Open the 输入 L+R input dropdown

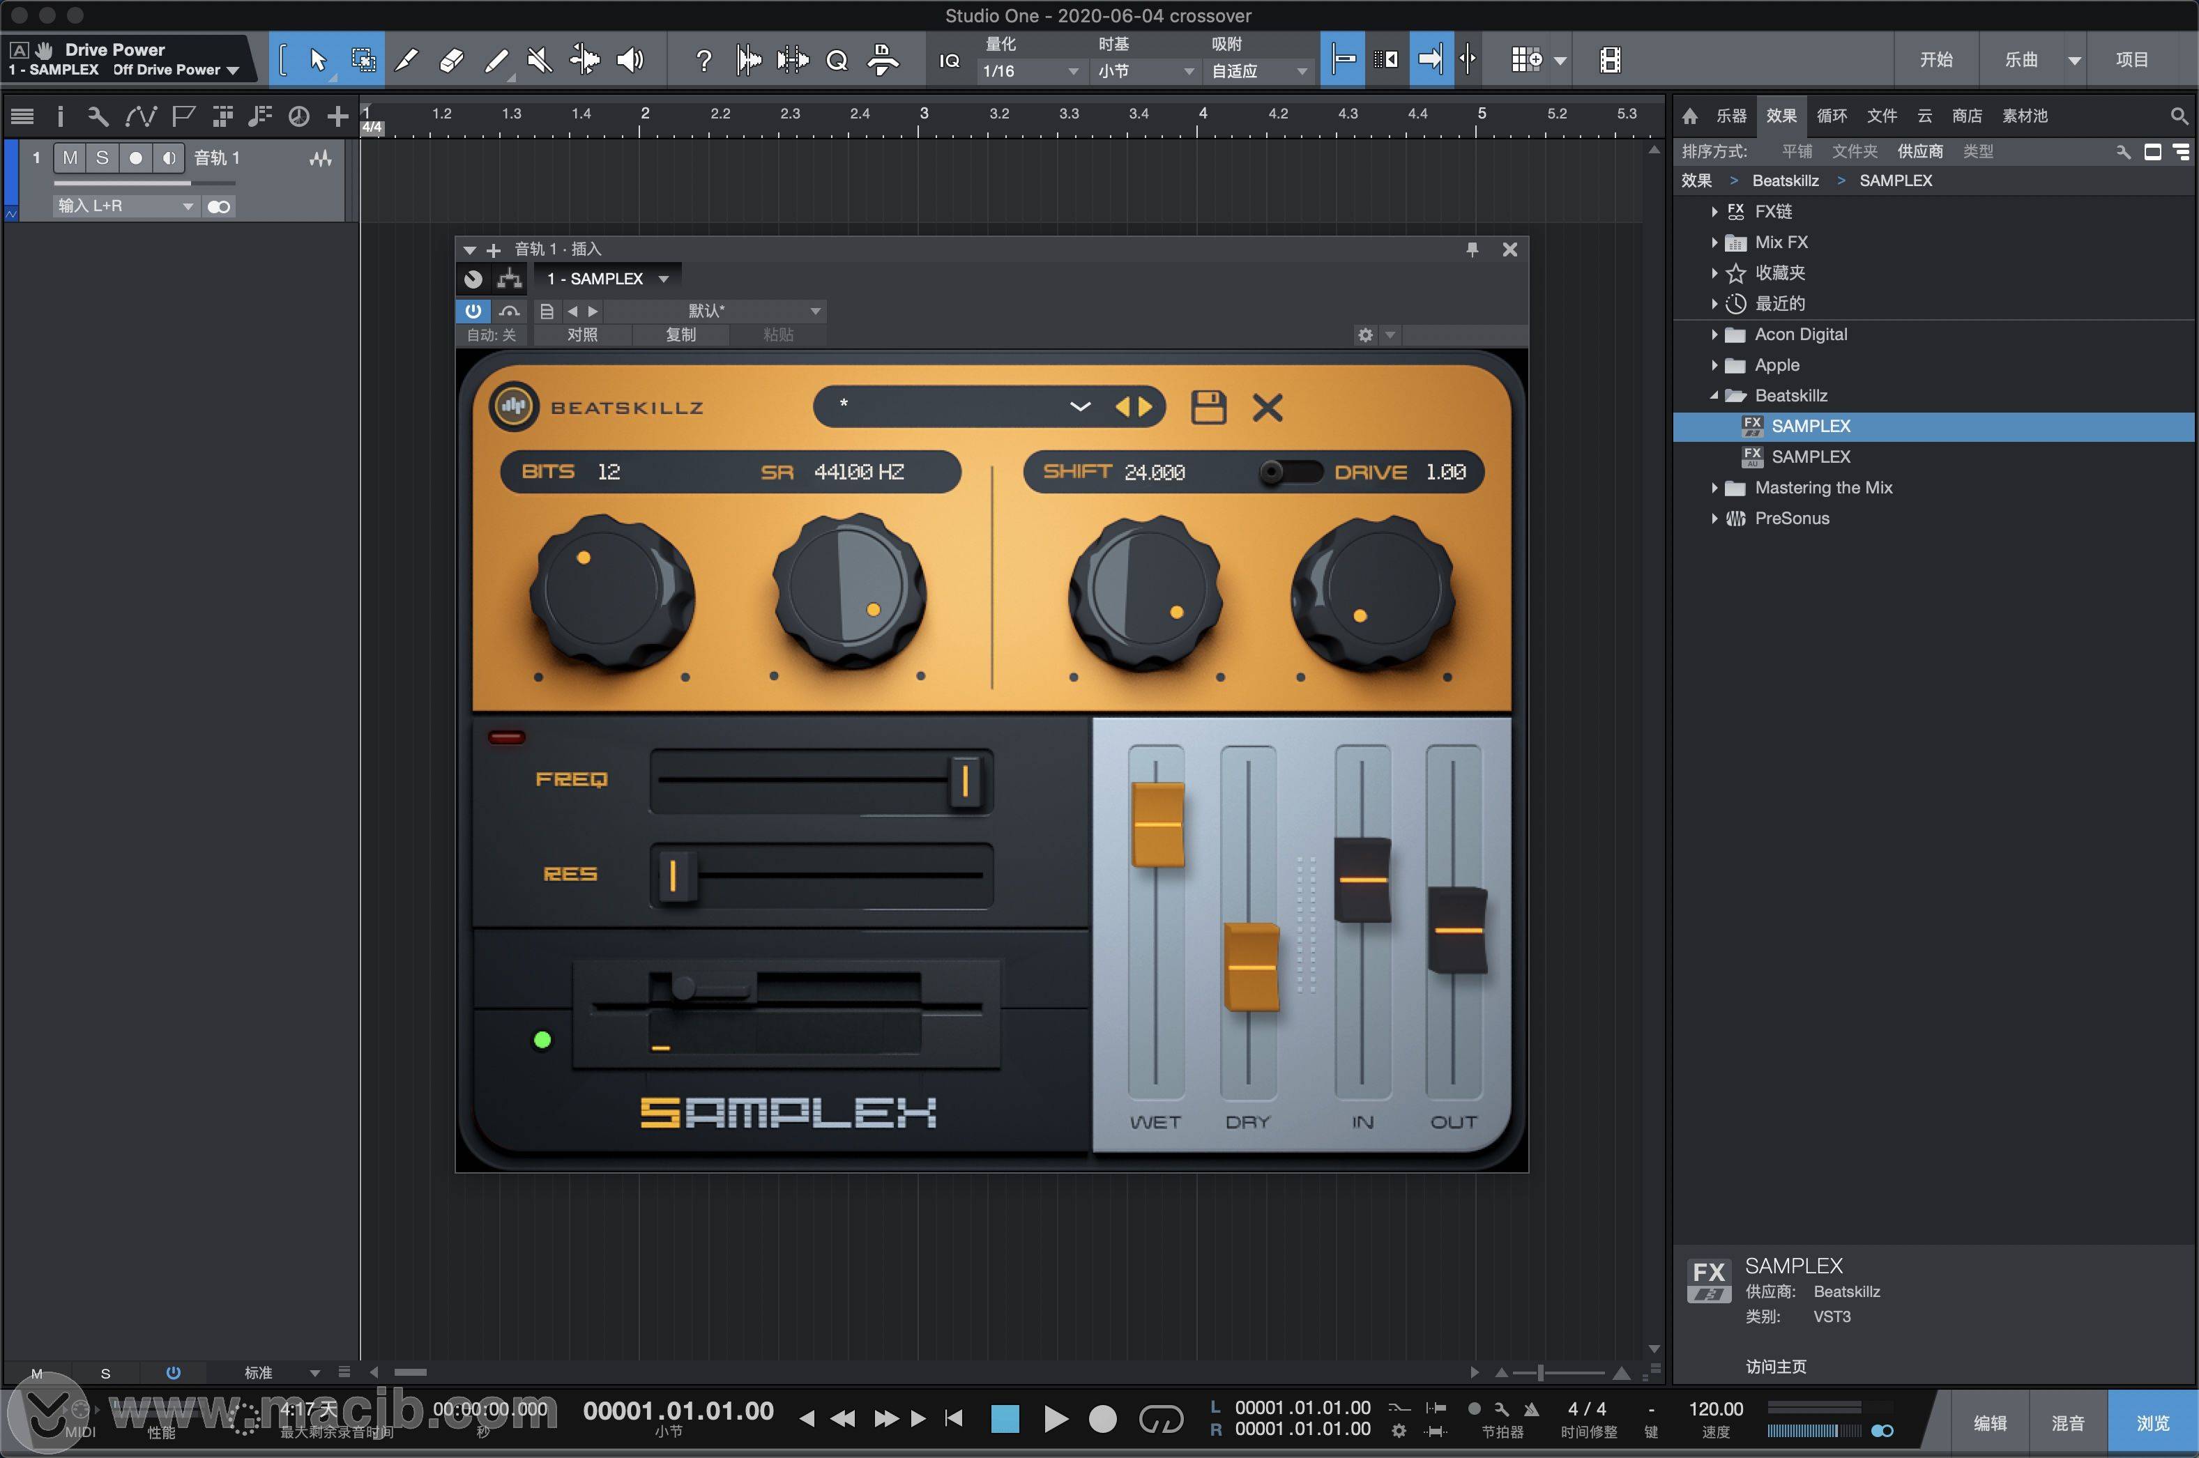(x=125, y=206)
